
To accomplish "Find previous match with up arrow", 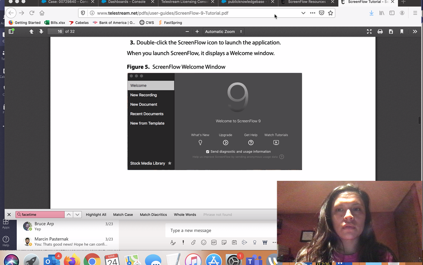I will [x=69, y=214].
